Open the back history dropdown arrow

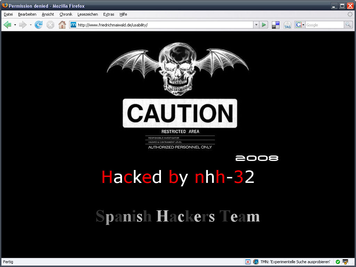[15, 25]
